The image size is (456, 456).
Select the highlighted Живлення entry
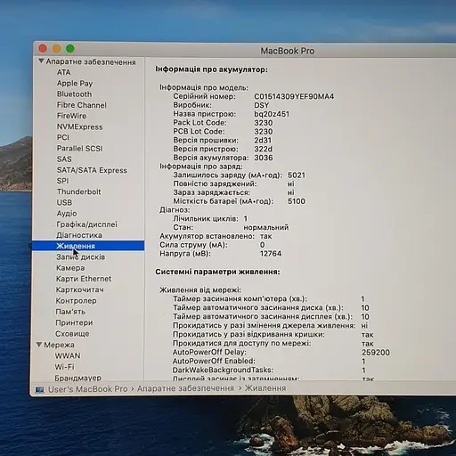[88, 246]
